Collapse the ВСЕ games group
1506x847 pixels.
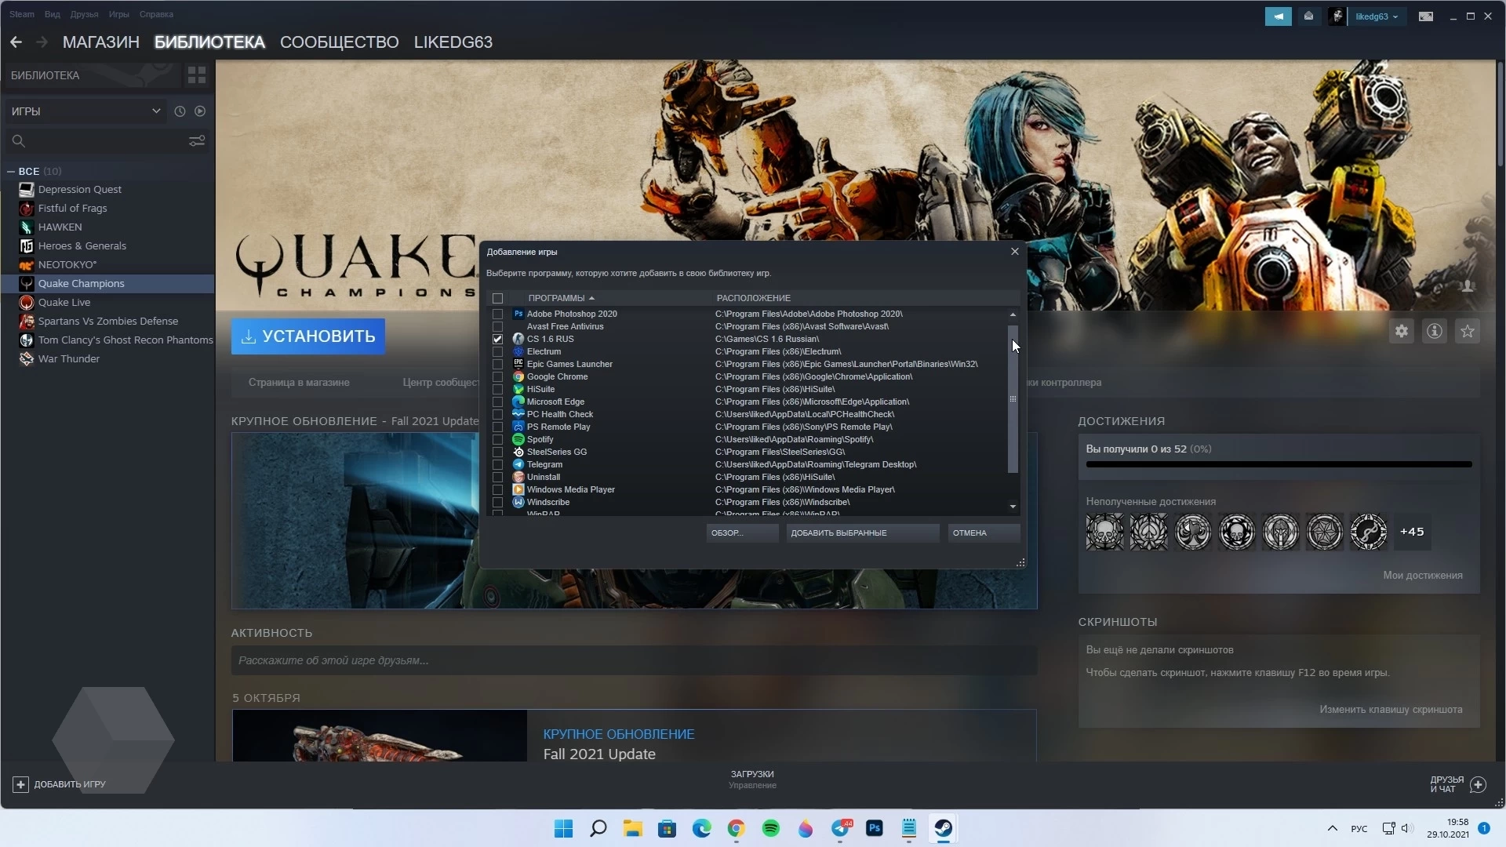click(11, 171)
